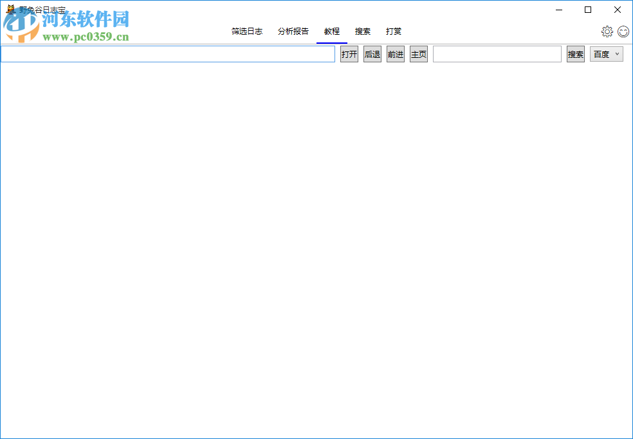Click the 前进 (Forward) navigation button
Viewport: 633px width, 439px height.
point(395,54)
